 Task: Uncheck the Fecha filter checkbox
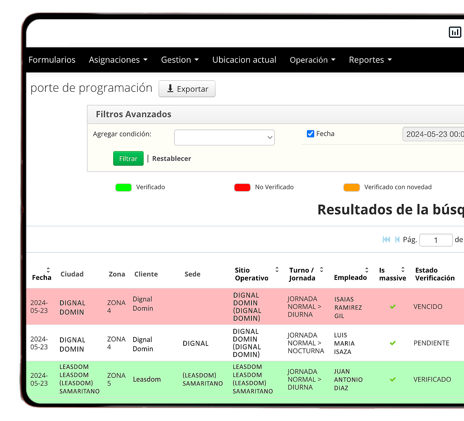(x=310, y=134)
